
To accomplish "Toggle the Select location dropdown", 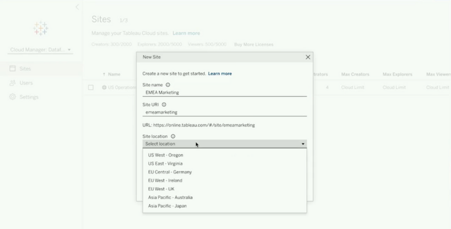I will coord(225,144).
